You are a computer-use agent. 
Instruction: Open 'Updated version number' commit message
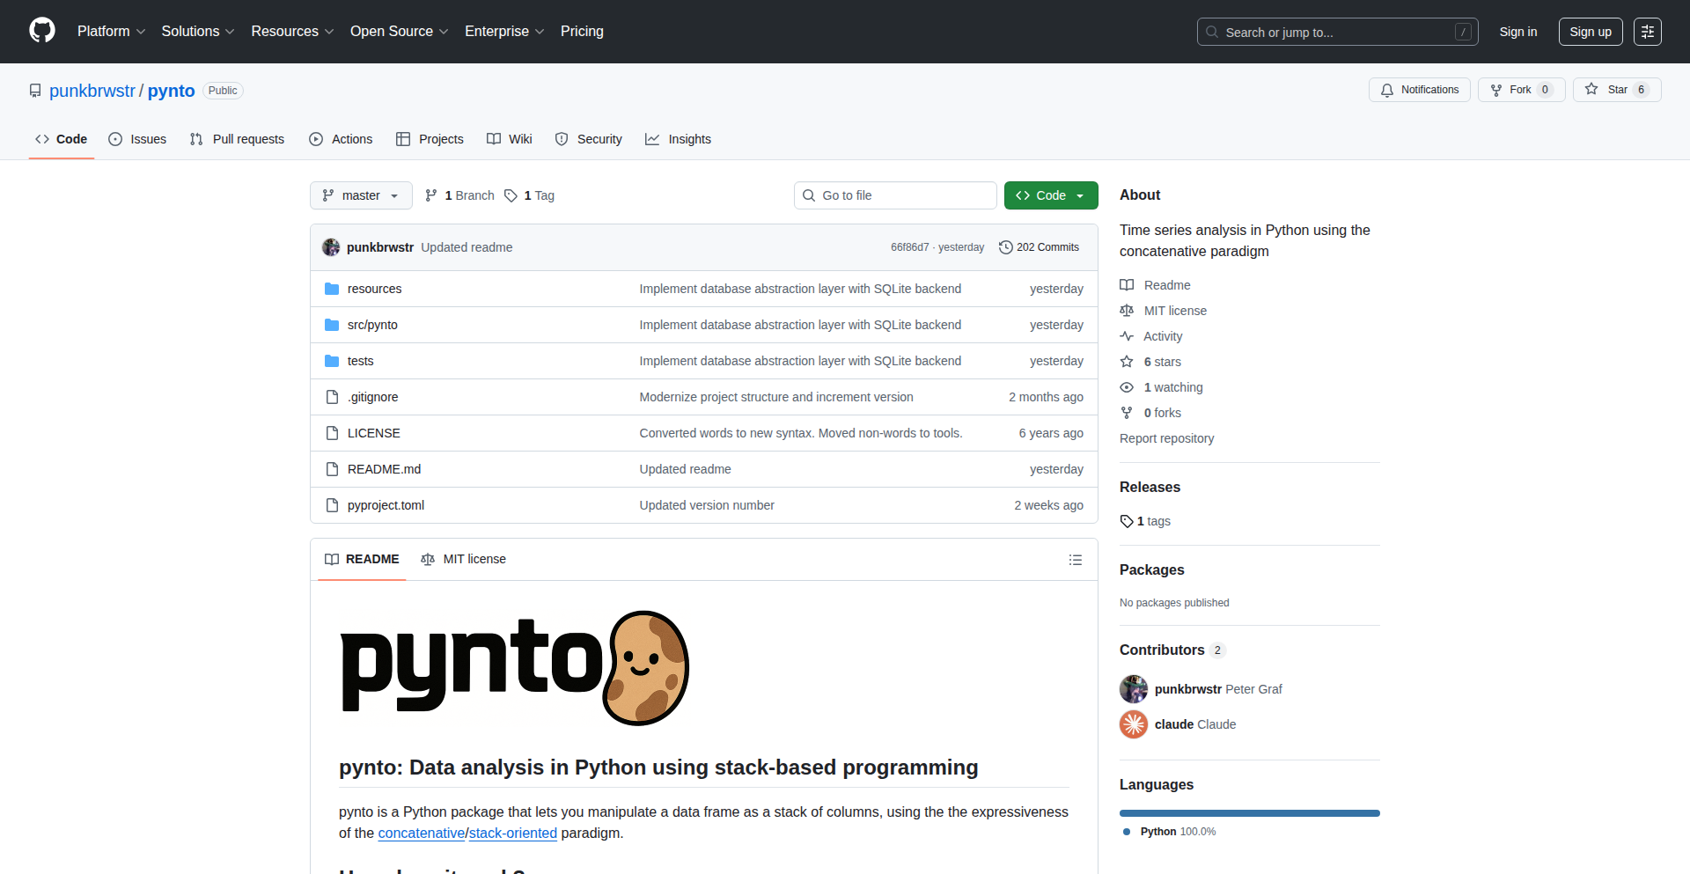coord(707,505)
